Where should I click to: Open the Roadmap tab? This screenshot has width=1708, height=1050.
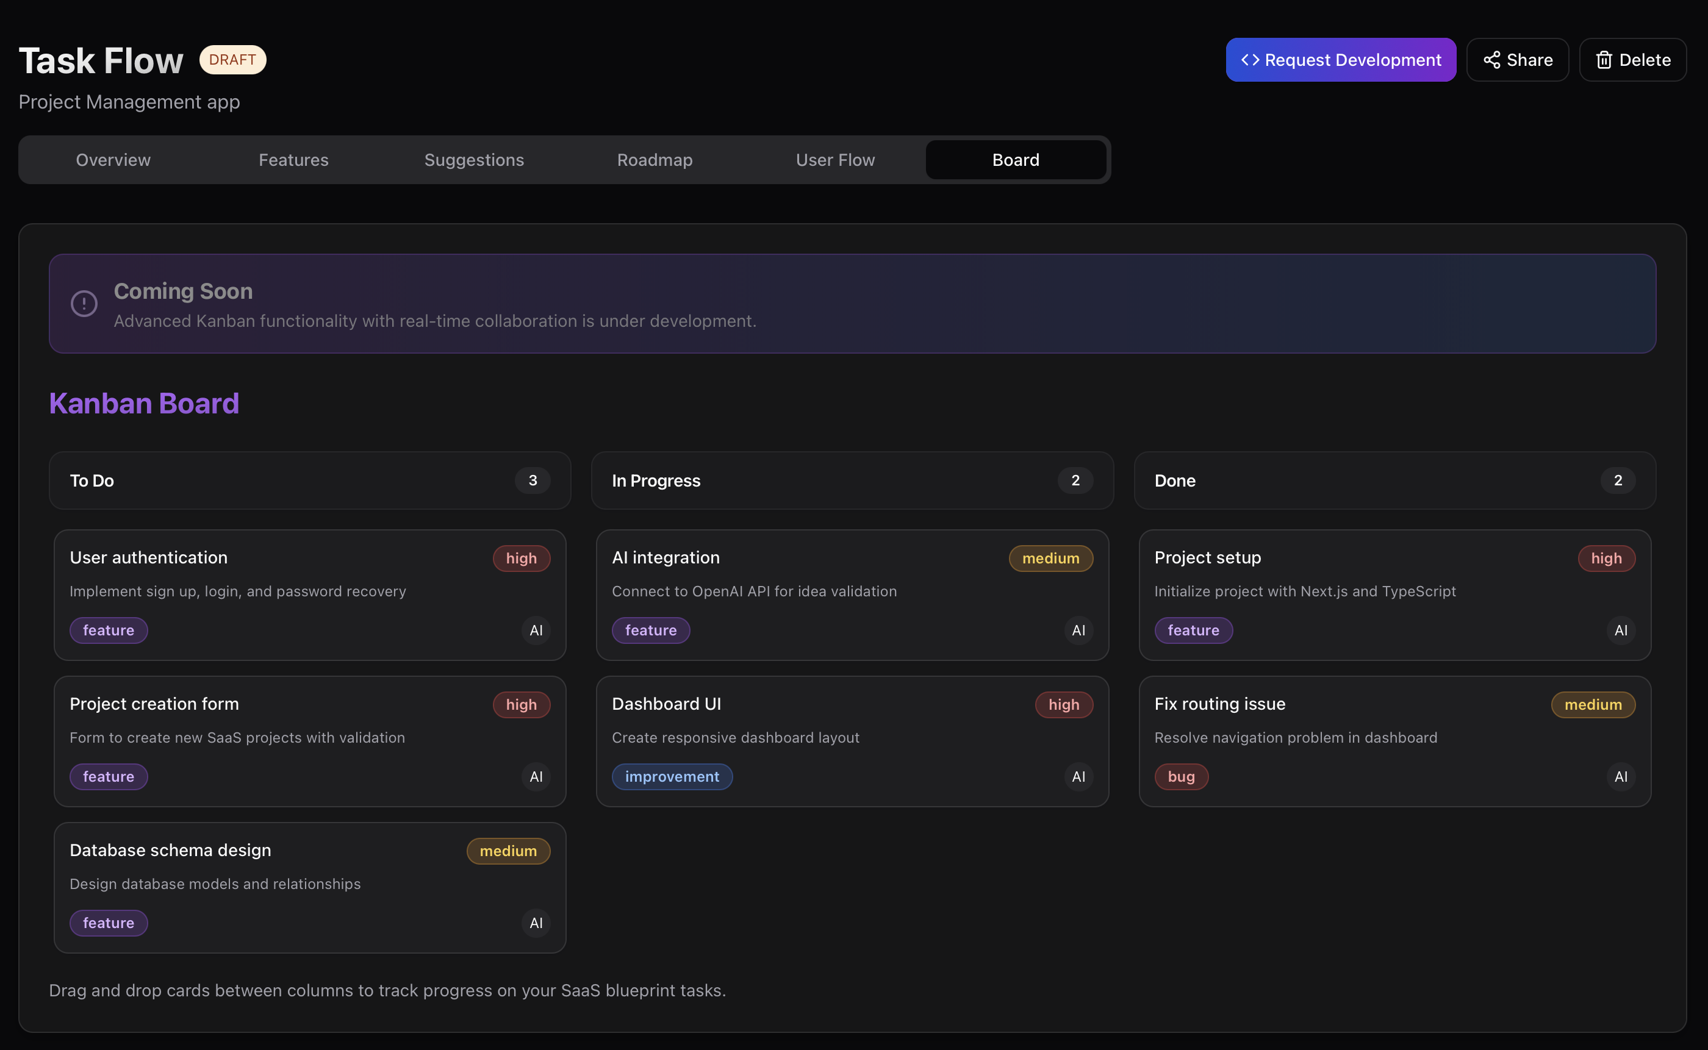coord(655,160)
